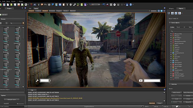Expand the playerCharacter object entry

pos(171,43)
